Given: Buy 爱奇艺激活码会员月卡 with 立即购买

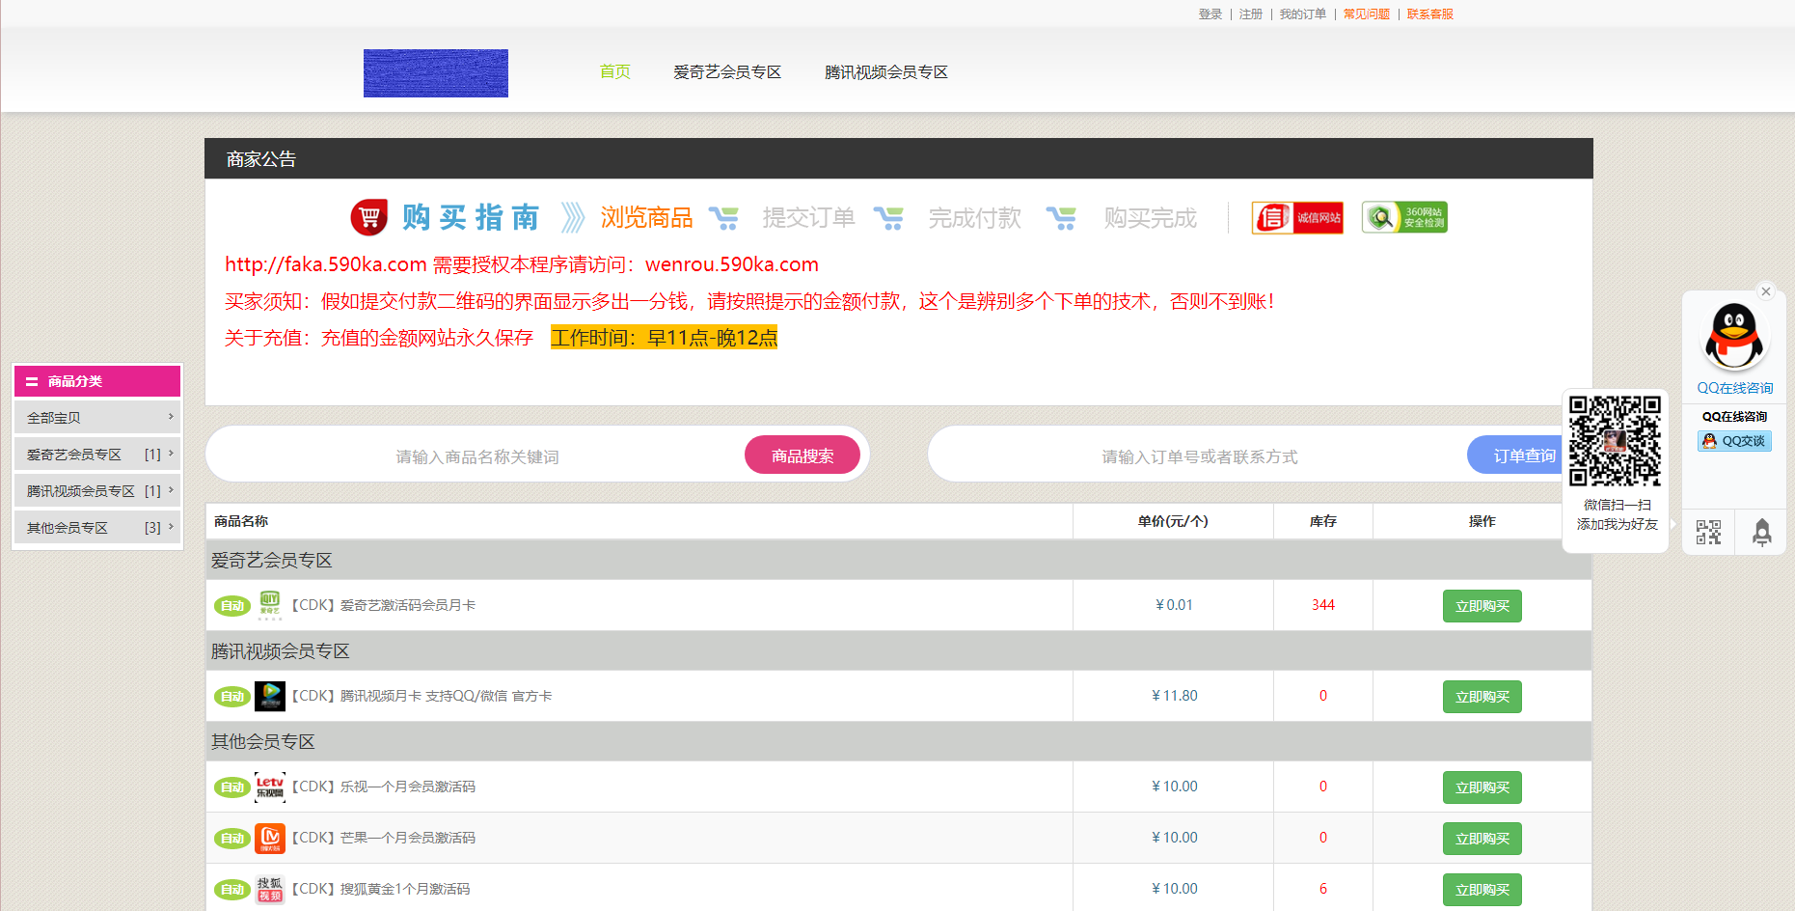Looking at the screenshot, I should (x=1482, y=606).
